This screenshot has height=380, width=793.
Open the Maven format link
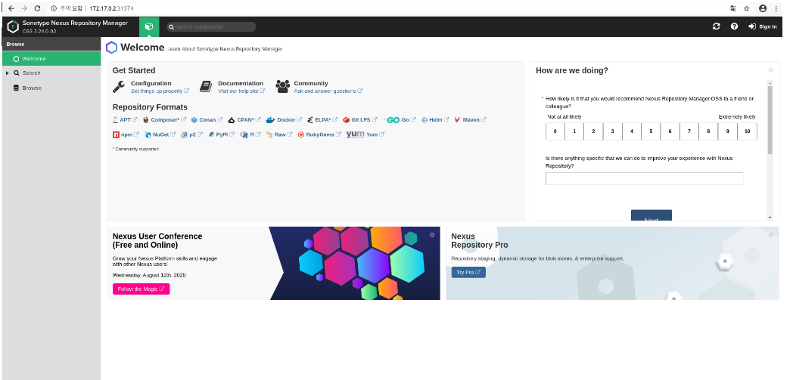(x=471, y=120)
